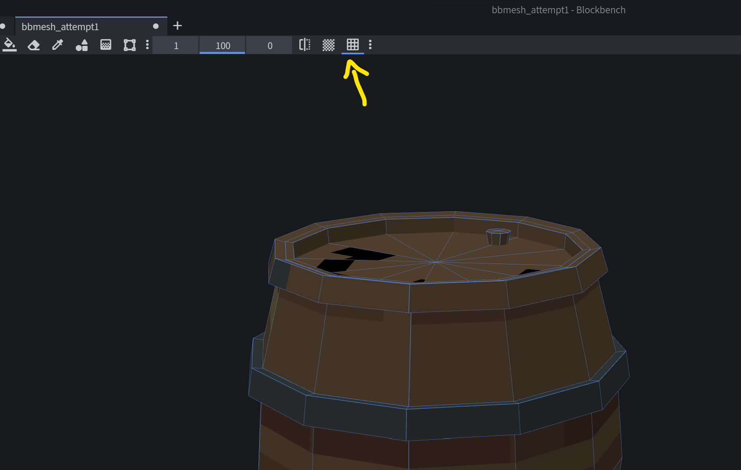Toggle the Mirror Painting option

[x=305, y=45]
